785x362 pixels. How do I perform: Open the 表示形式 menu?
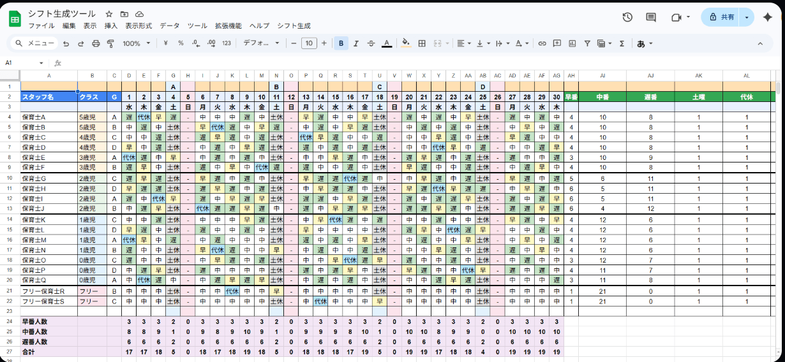click(x=138, y=26)
